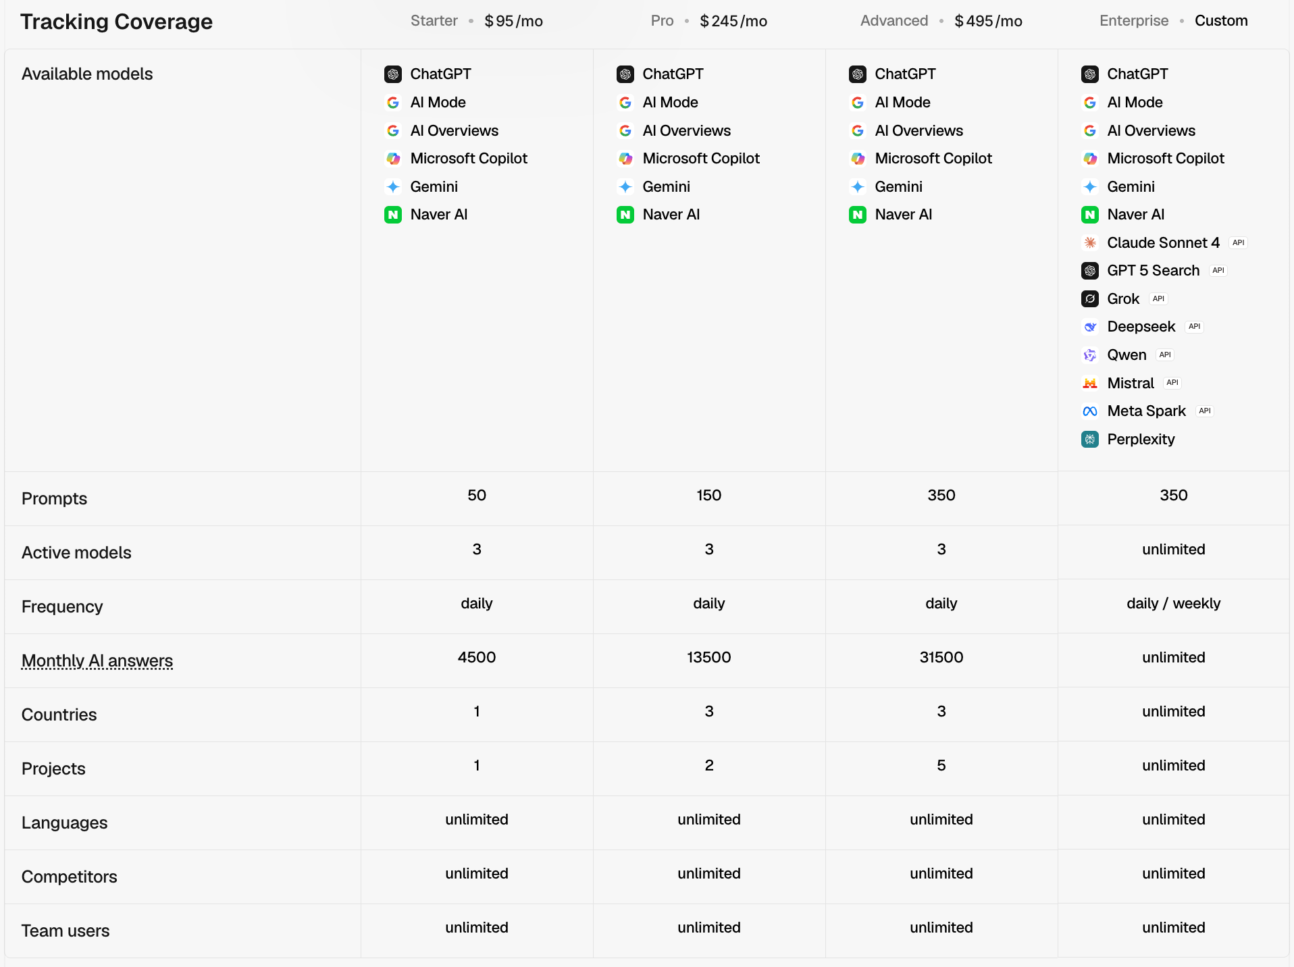The image size is (1294, 967).
Task: Click the 4500 Monthly AI answers value
Action: pos(477,658)
